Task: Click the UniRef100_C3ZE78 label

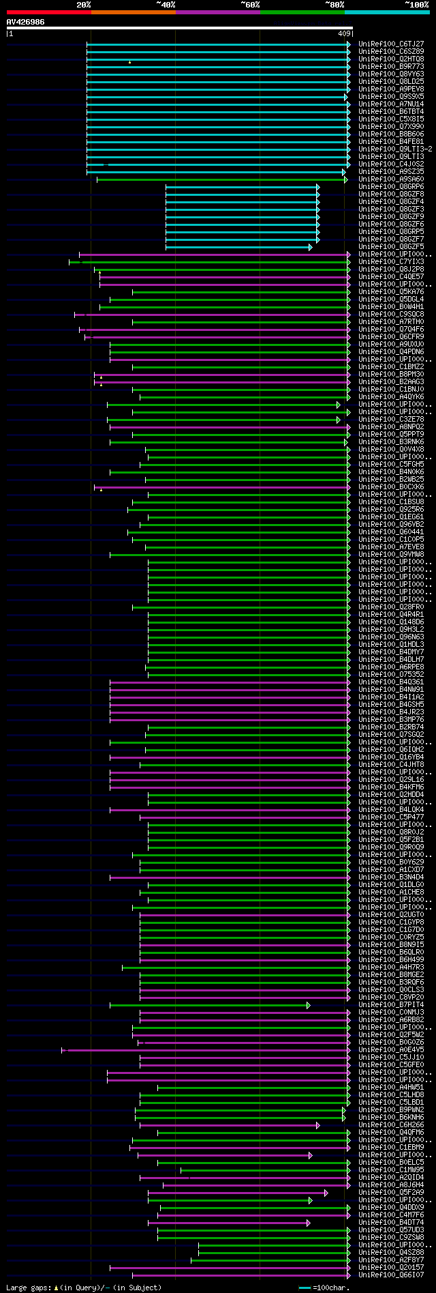Action: coord(391,419)
